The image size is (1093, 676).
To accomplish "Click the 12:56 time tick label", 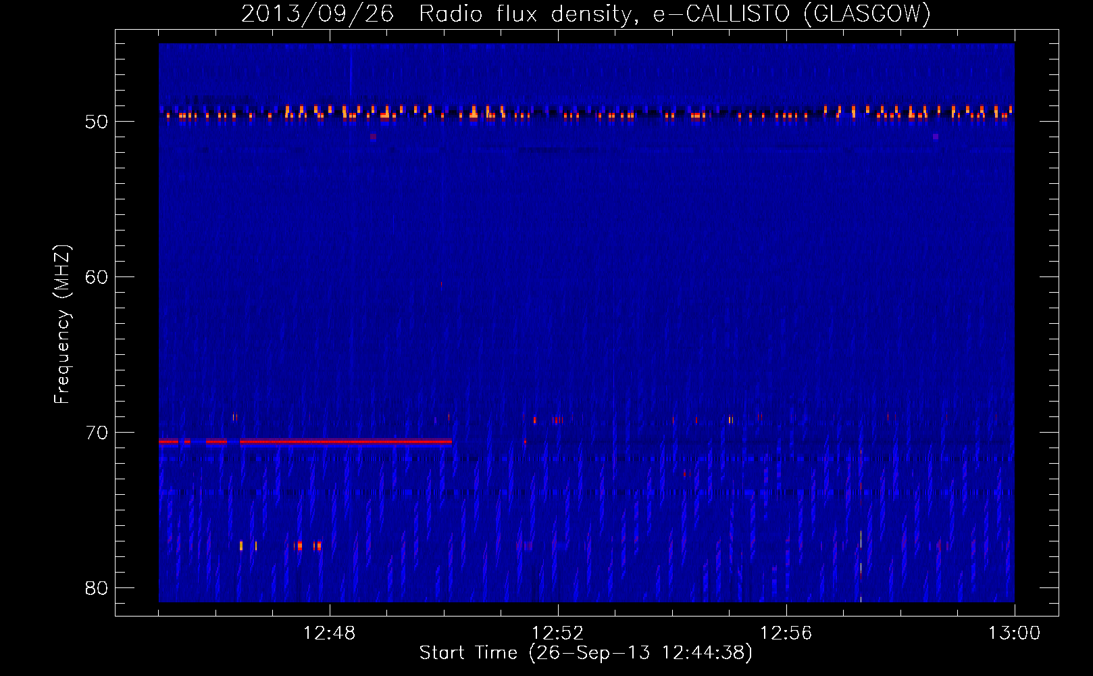I will (x=786, y=633).
